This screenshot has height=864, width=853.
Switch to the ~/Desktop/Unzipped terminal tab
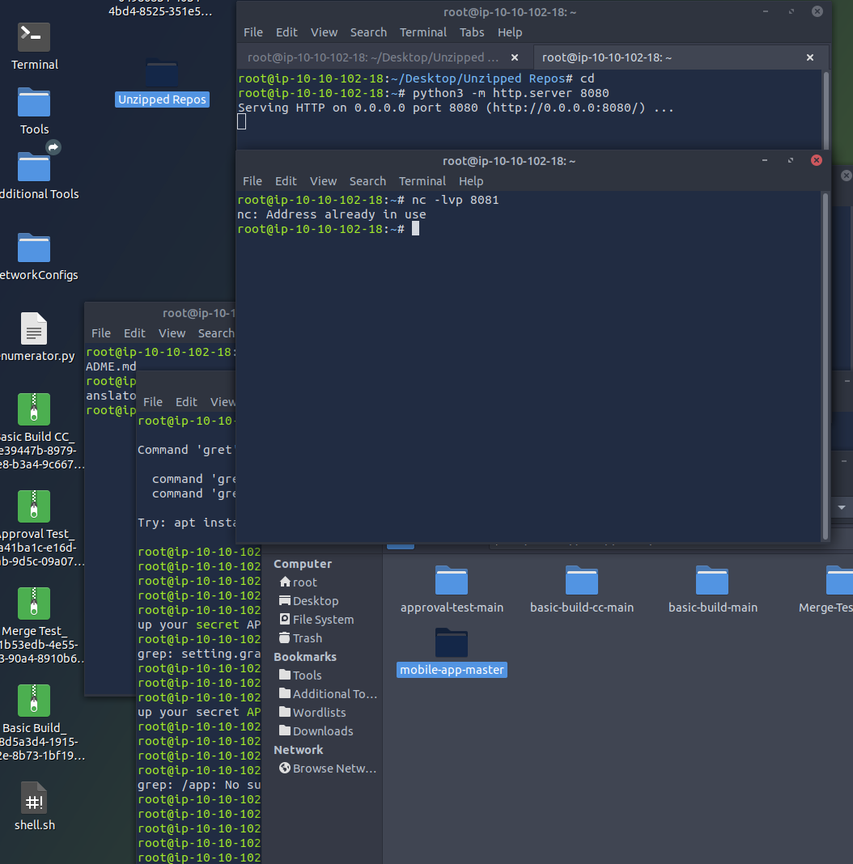click(x=373, y=58)
